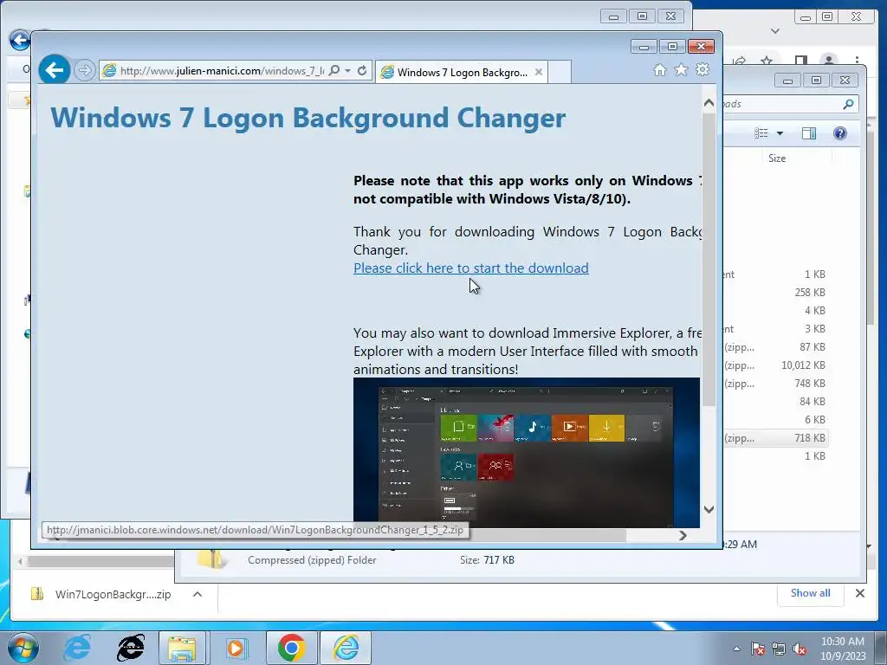Click the taskbar clock showing 10:30 AM
The width and height of the screenshot is (887, 665).
tap(842, 648)
